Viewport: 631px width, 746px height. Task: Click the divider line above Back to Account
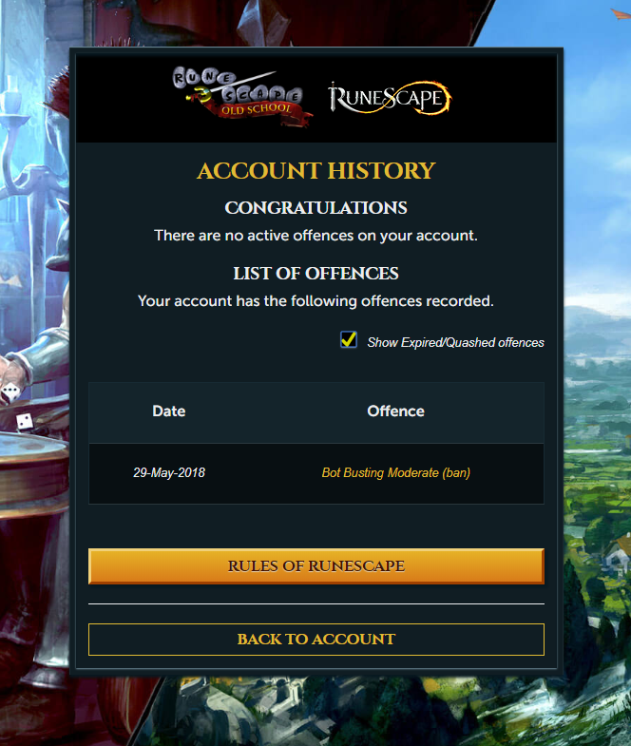click(316, 603)
